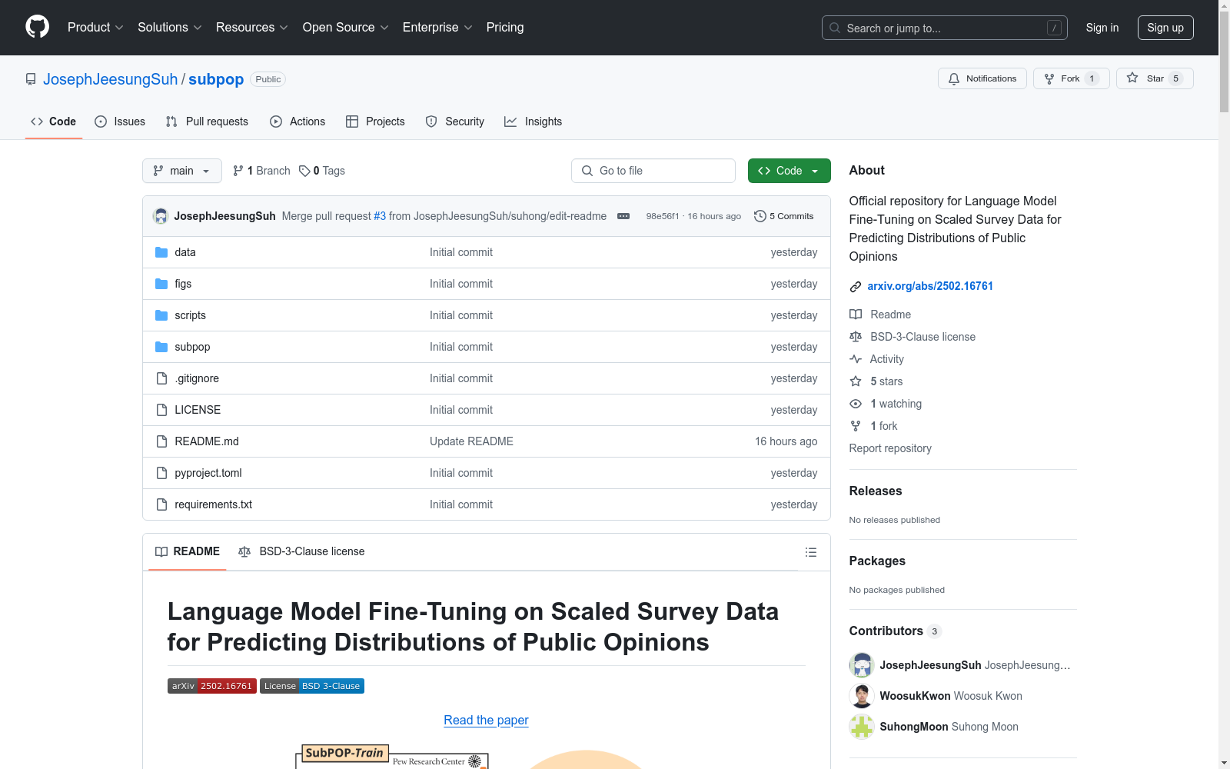Viewport: 1230px width, 769px height.
Task: Open the Insights tab
Action: (x=533, y=122)
